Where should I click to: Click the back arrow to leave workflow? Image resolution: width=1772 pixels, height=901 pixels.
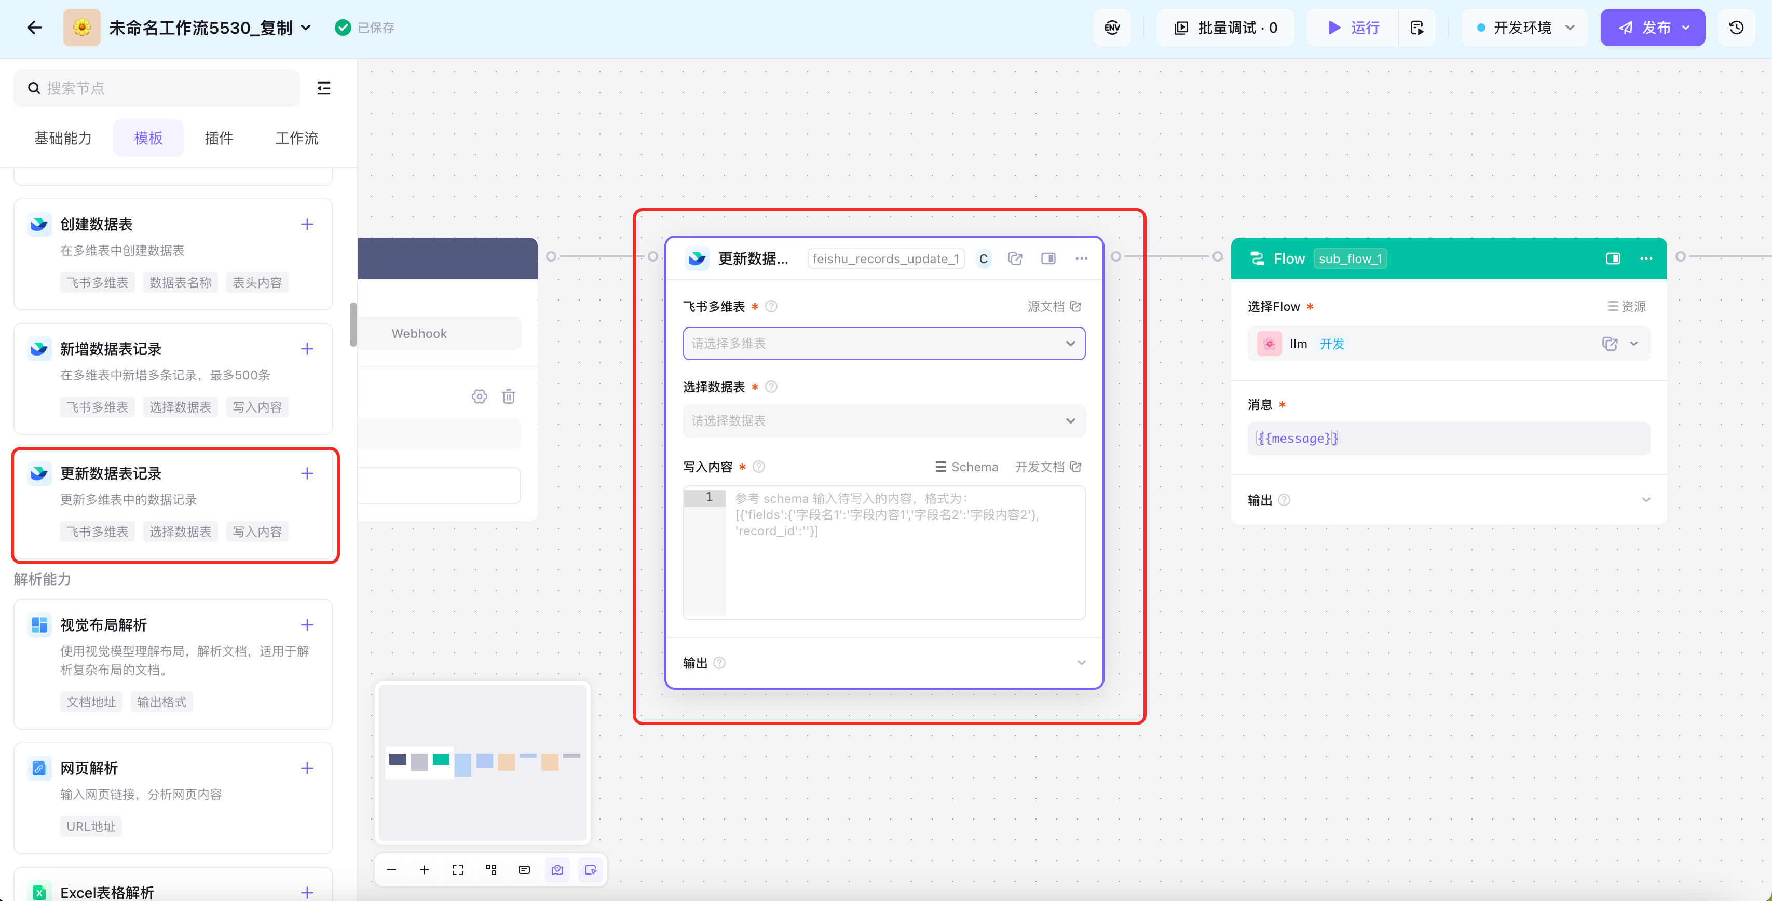[34, 28]
